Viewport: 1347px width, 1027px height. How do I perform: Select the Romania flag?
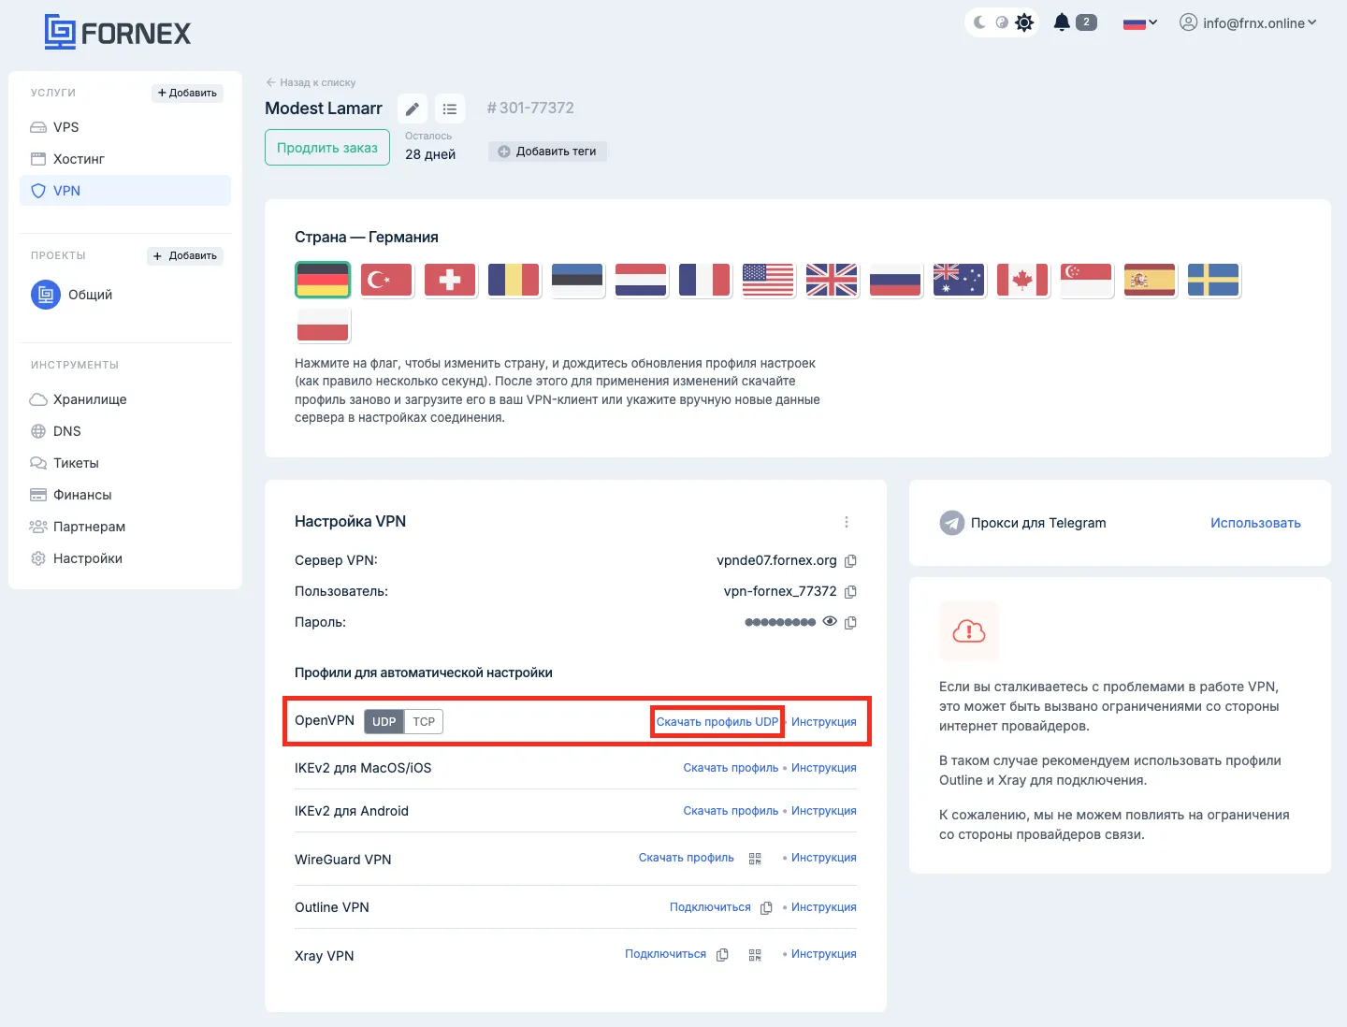514,280
